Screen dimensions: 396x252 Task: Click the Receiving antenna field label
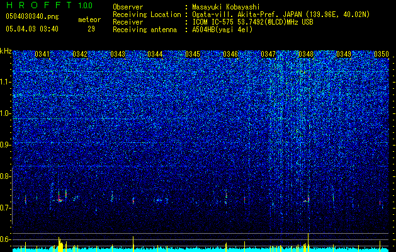coord(145,30)
